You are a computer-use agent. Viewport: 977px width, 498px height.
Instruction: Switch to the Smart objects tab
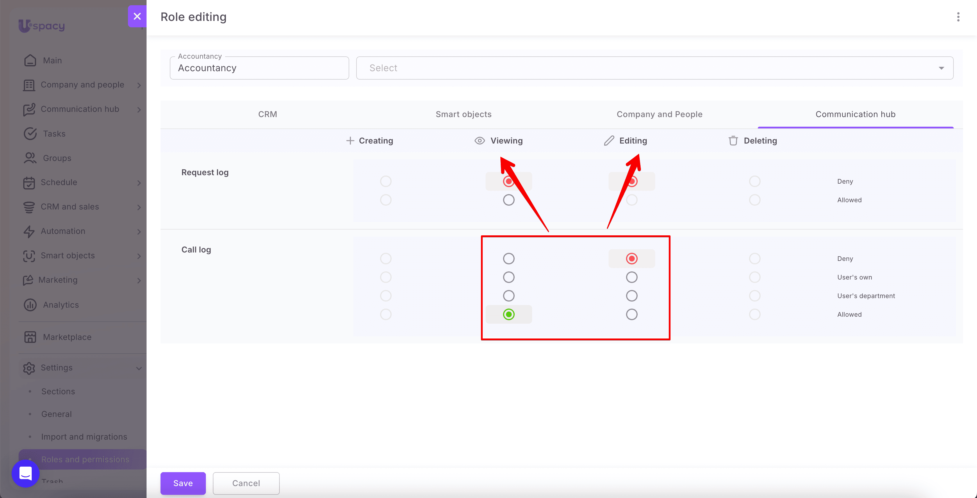tap(463, 114)
